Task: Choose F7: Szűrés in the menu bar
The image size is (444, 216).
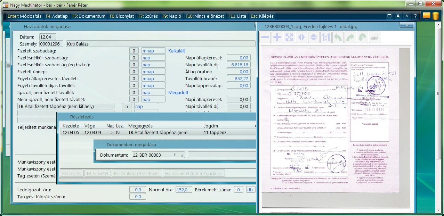Action: 148,16
